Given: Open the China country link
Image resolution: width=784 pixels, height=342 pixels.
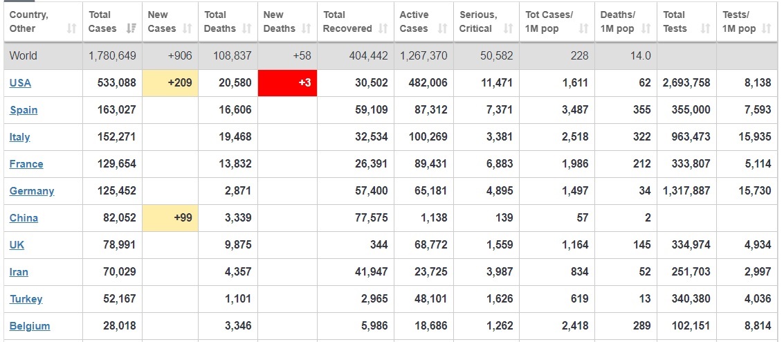Looking at the screenshot, I should click(x=24, y=218).
